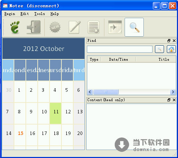This screenshot has width=178, height=158.
Task: Open the Help menu
Action: pos(54,14)
